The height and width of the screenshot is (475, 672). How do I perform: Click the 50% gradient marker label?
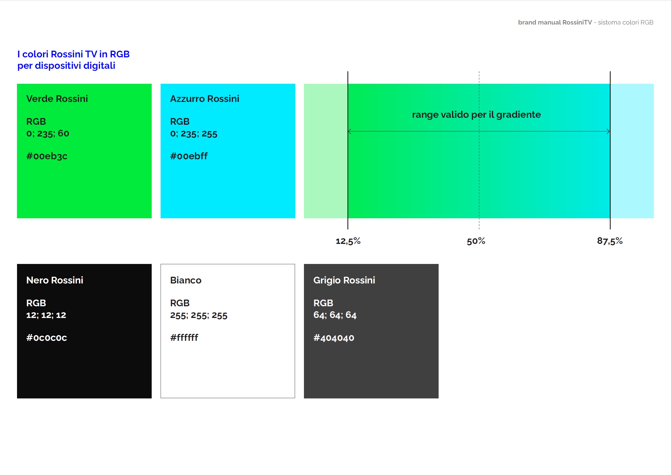point(476,241)
